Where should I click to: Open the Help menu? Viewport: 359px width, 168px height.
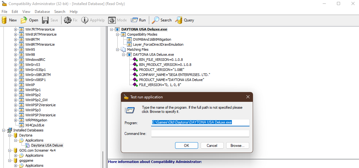(74, 11)
